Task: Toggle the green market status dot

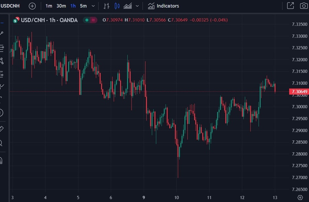Action: [87, 20]
